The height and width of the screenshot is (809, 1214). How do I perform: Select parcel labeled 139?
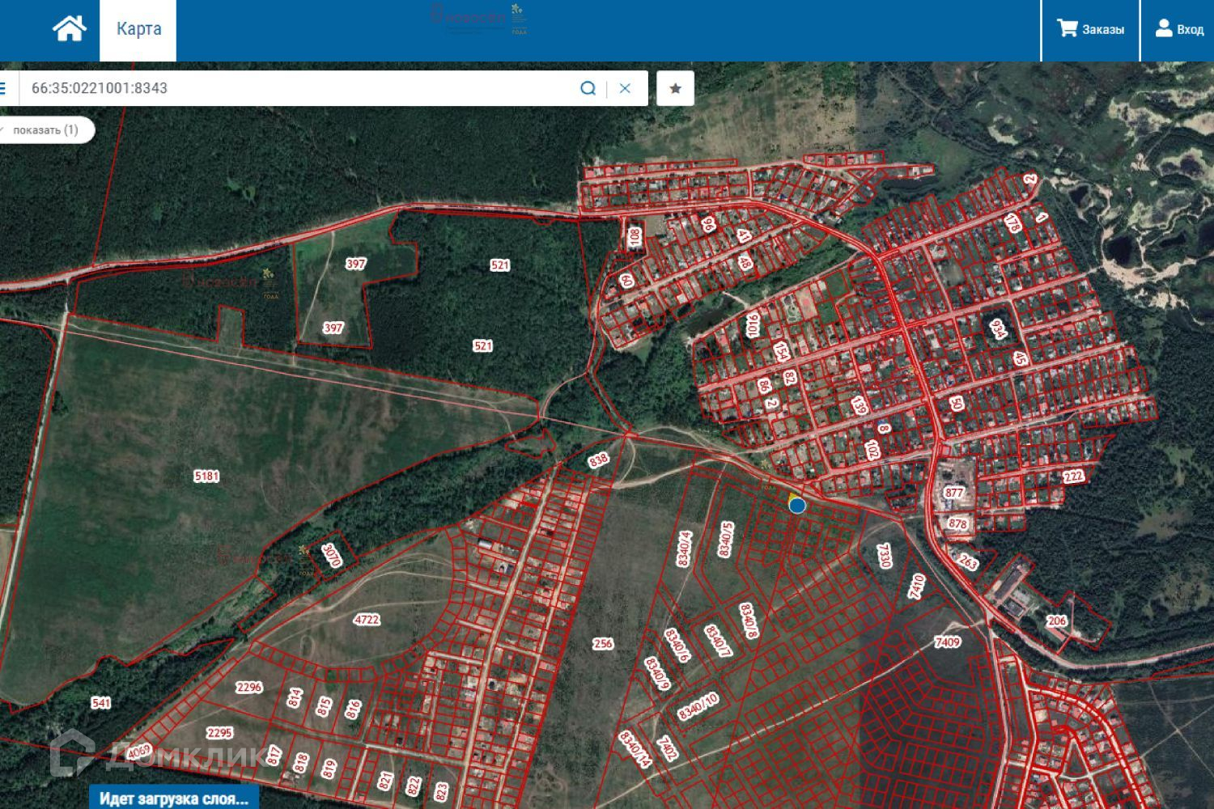[x=860, y=405]
